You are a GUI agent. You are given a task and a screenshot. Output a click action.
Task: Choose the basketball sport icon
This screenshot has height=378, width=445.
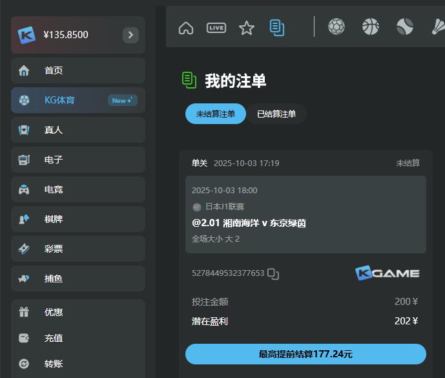pos(370,26)
